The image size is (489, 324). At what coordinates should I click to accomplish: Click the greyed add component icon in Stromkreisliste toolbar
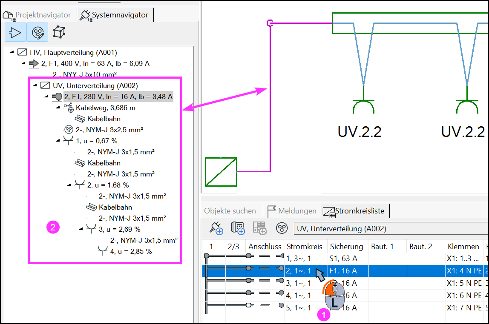pos(259,228)
